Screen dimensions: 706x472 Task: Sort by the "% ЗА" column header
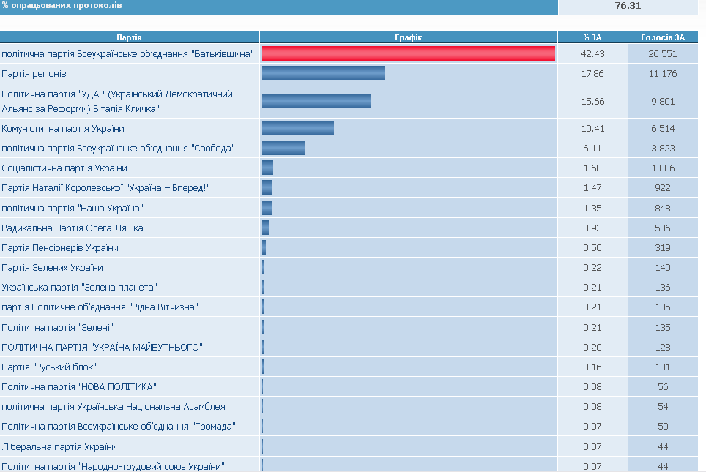pyautogui.click(x=592, y=37)
